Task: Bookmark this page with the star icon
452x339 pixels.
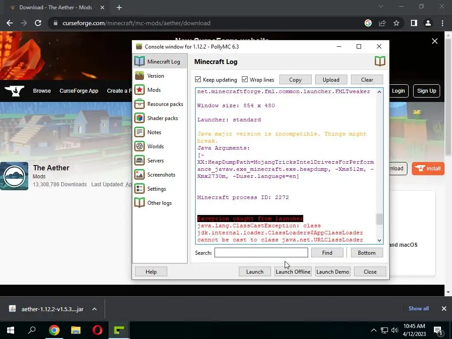Action: pos(396,23)
